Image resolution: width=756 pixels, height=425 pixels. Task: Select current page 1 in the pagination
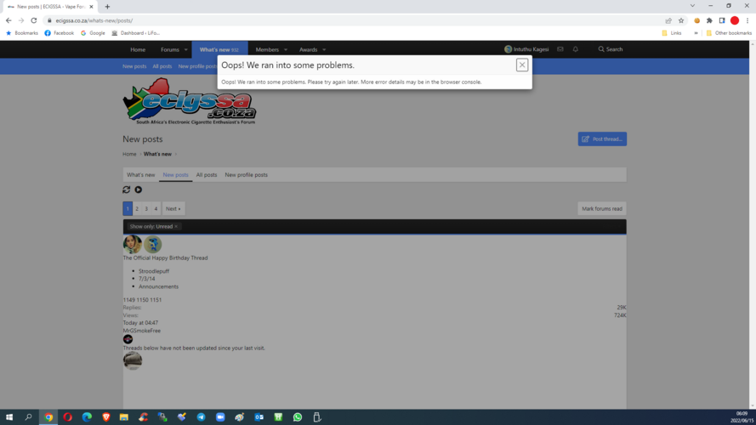(x=128, y=208)
